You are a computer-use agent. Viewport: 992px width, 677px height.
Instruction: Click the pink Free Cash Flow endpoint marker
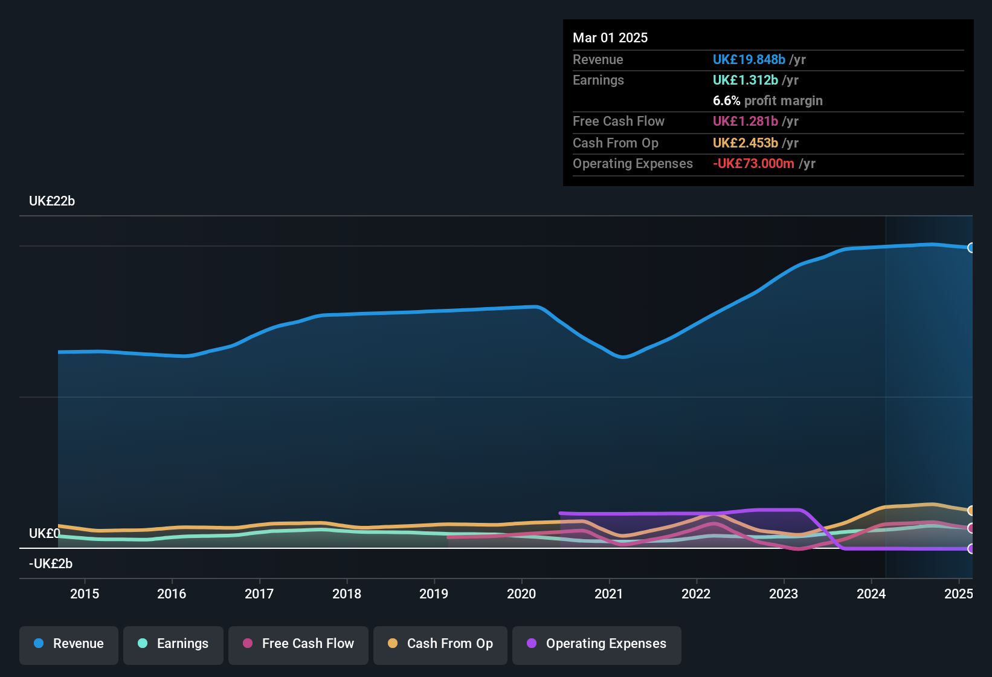tap(971, 528)
